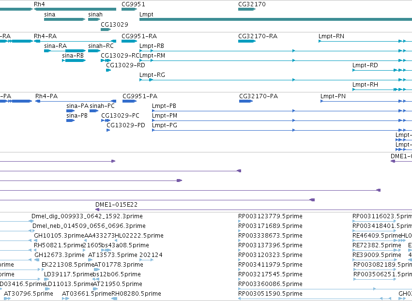Image resolution: width=412 pixels, height=301 pixels.
Task: Select the Lmpt gene bar label
Action: [146, 15]
